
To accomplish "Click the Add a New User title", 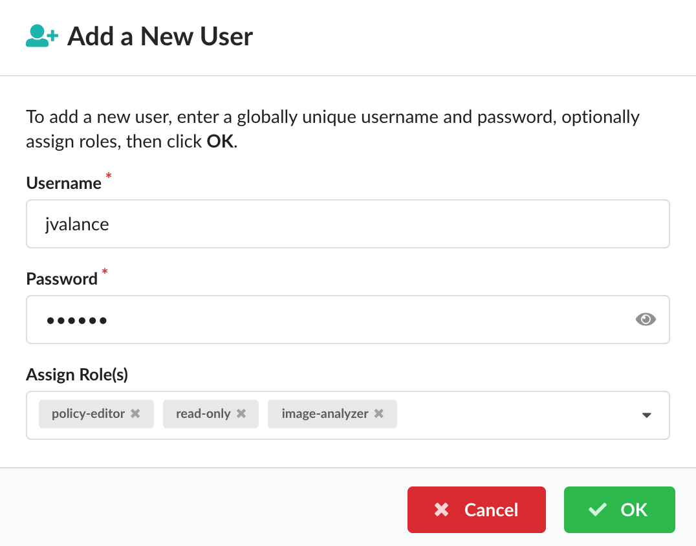I will [160, 36].
